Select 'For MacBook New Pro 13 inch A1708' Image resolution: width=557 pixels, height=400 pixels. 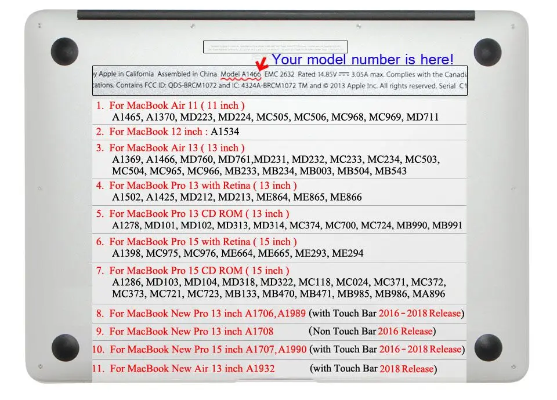(191, 332)
